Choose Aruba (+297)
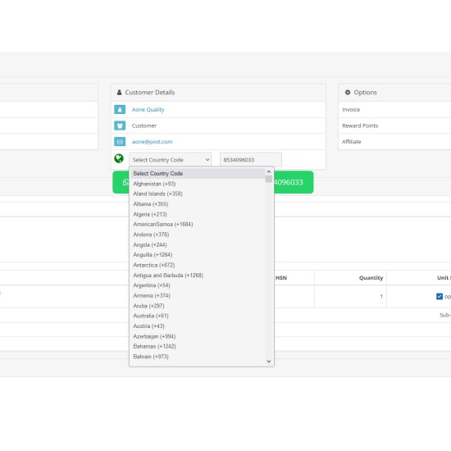 point(198,306)
